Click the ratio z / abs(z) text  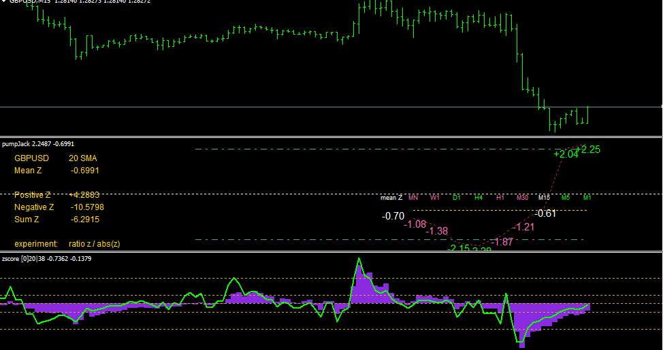pyautogui.click(x=95, y=244)
